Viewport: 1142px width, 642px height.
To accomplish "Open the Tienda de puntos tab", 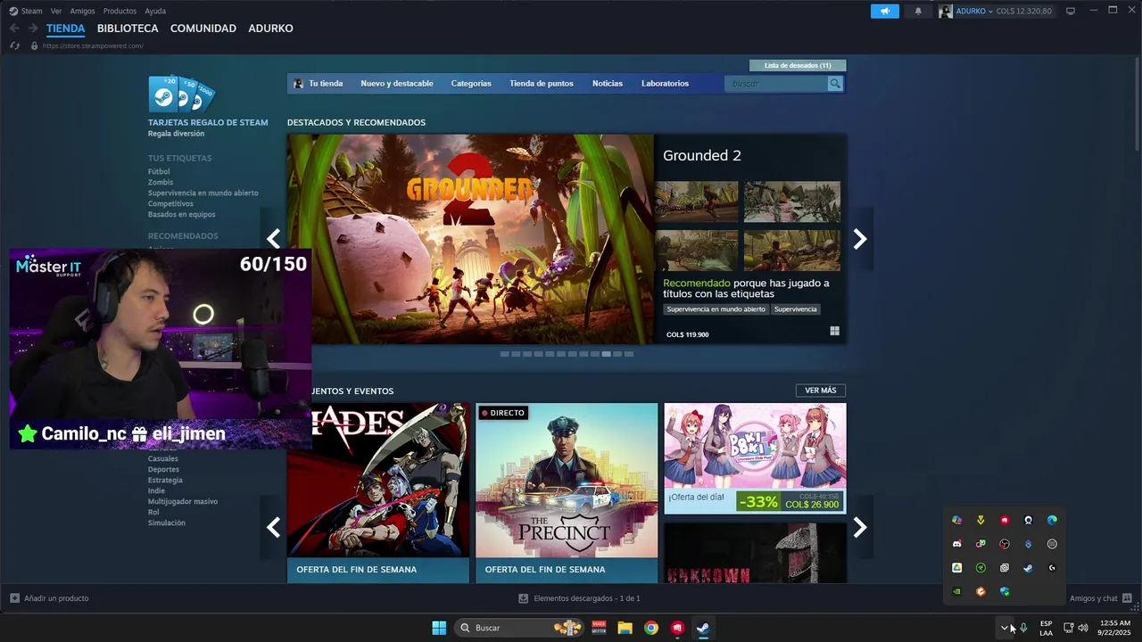I will coord(542,84).
